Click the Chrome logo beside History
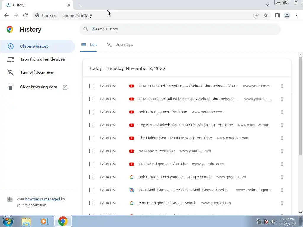The width and height of the screenshot is (303, 227). 10,29
